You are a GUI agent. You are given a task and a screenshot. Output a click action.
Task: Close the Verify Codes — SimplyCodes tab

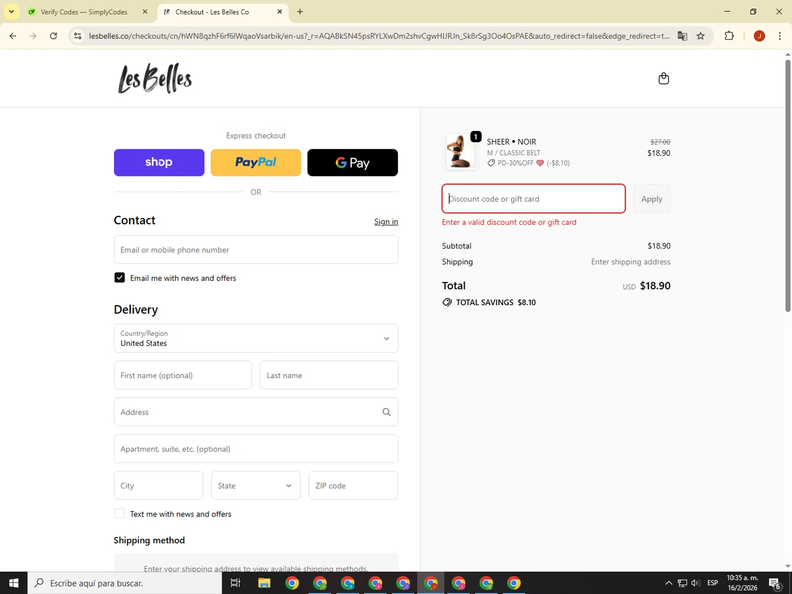[145, 12]
